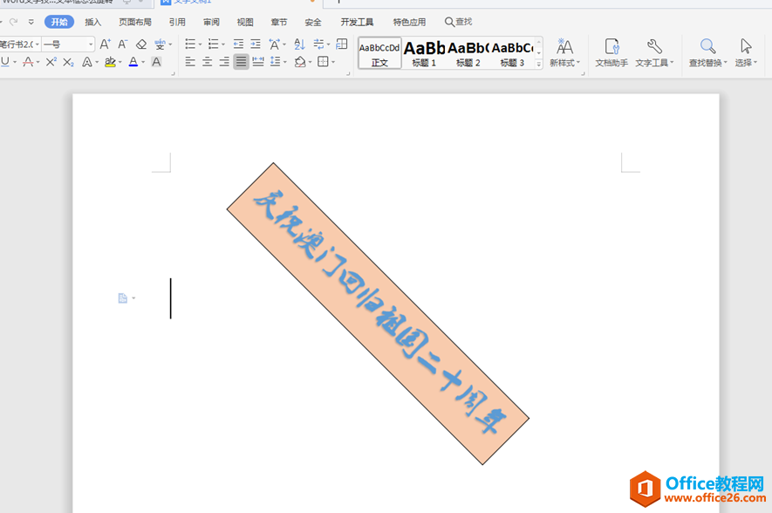Increase font size with the A+ icon
The height and width of the screenshot is (513, 772).
click(105, 44)
